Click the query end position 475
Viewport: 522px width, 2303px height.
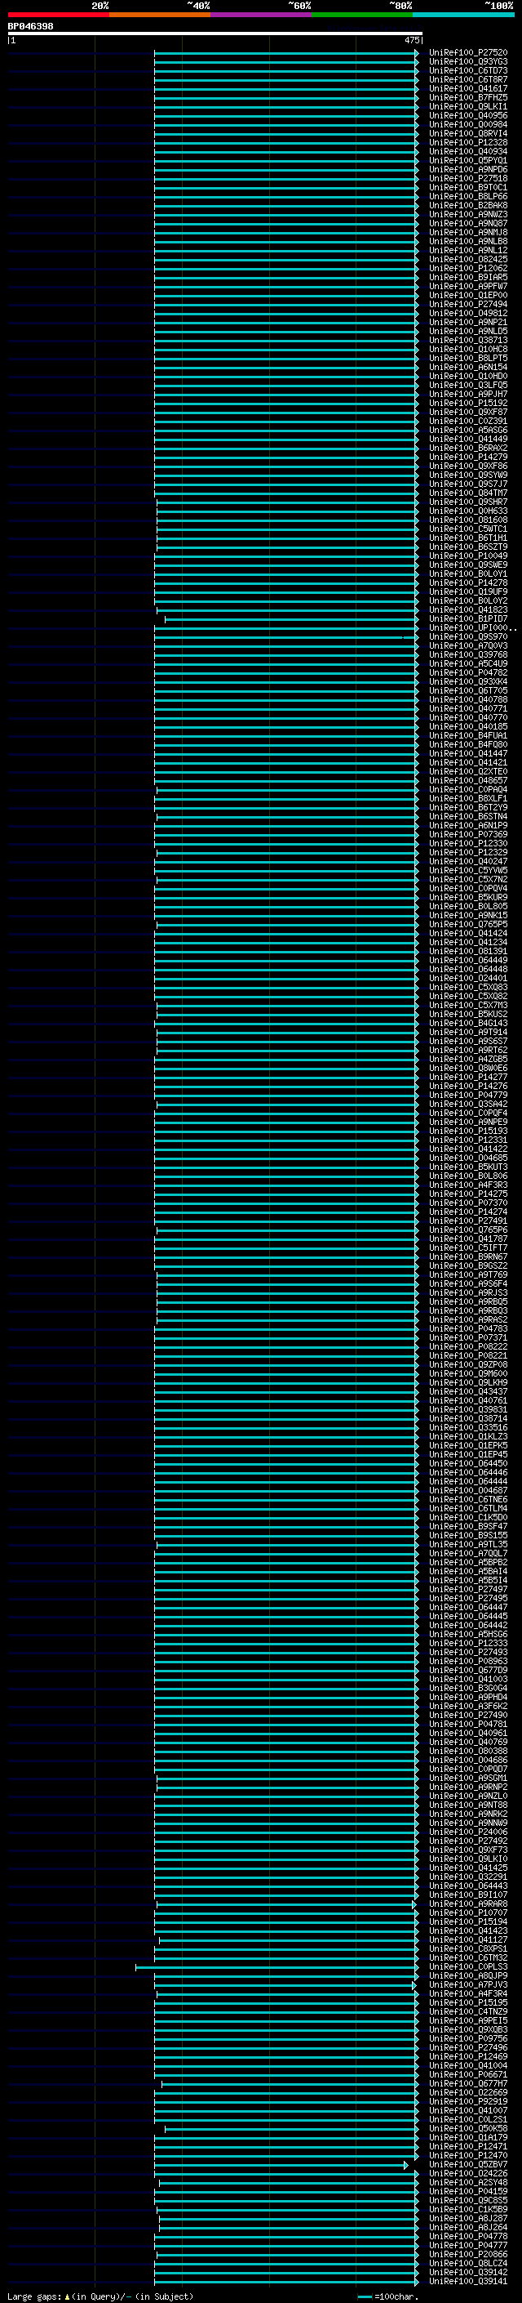point(411,40)
